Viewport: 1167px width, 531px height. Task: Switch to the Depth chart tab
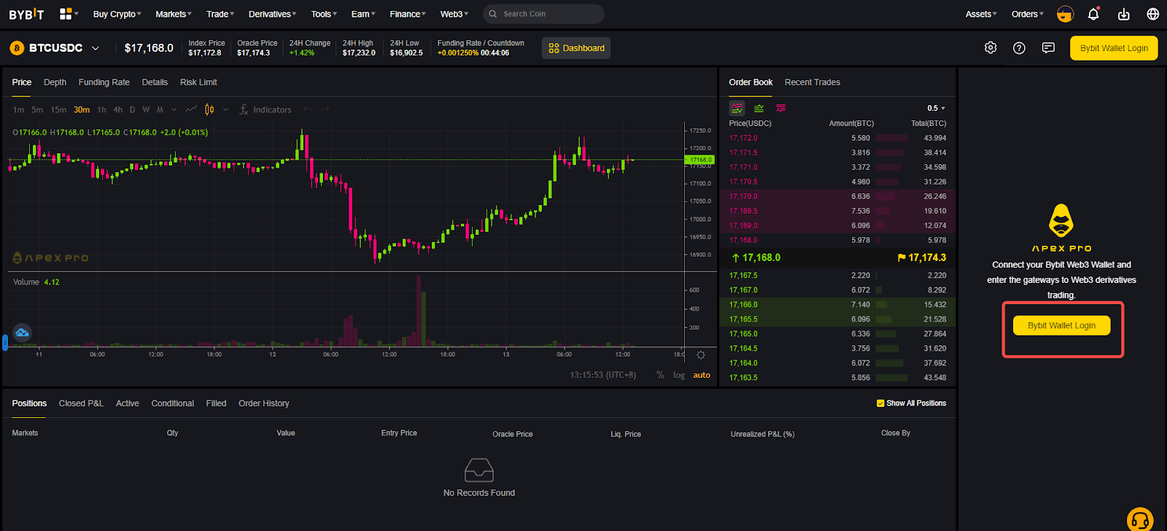[55, 82]
